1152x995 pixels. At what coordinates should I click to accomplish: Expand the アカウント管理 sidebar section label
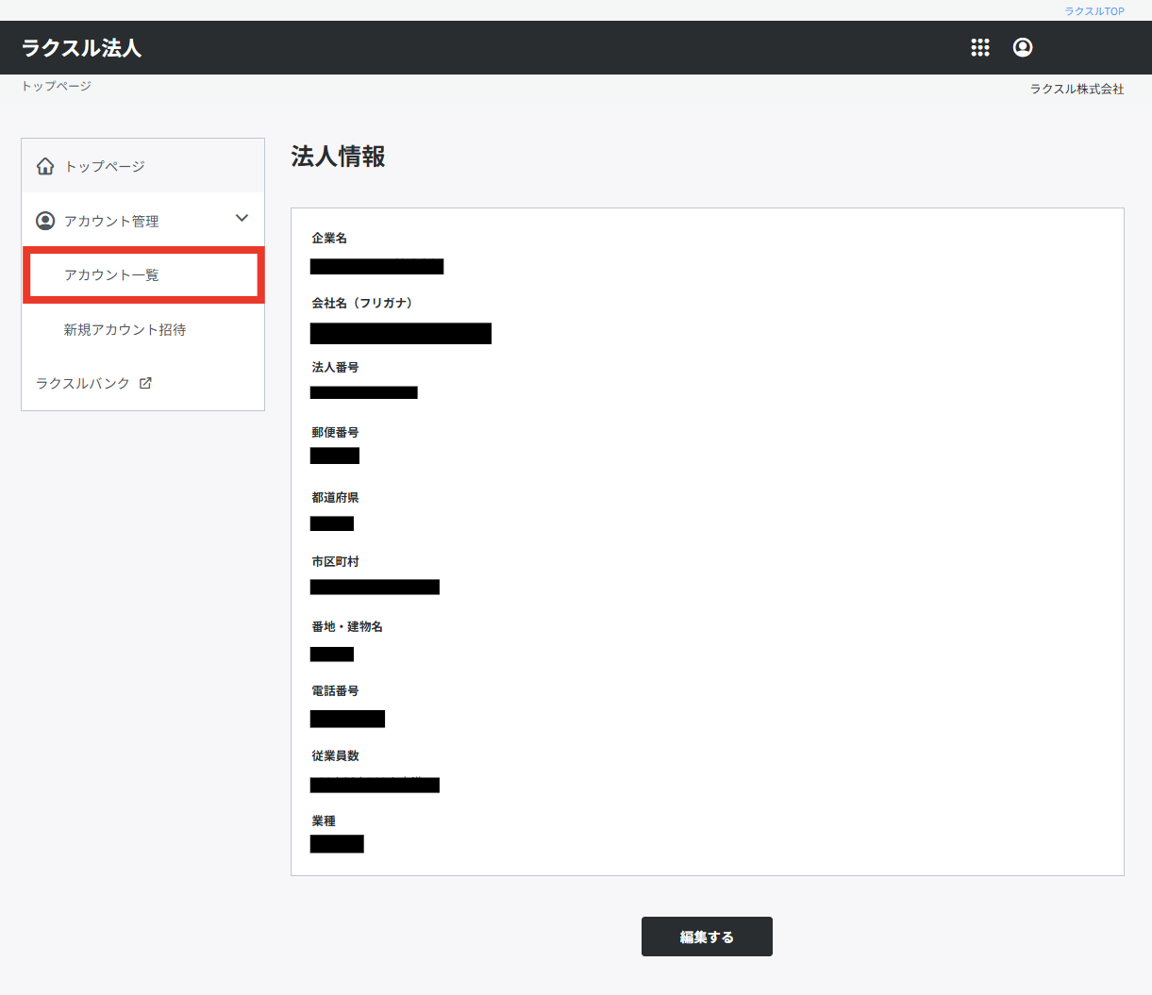click(x=111, y=221)
